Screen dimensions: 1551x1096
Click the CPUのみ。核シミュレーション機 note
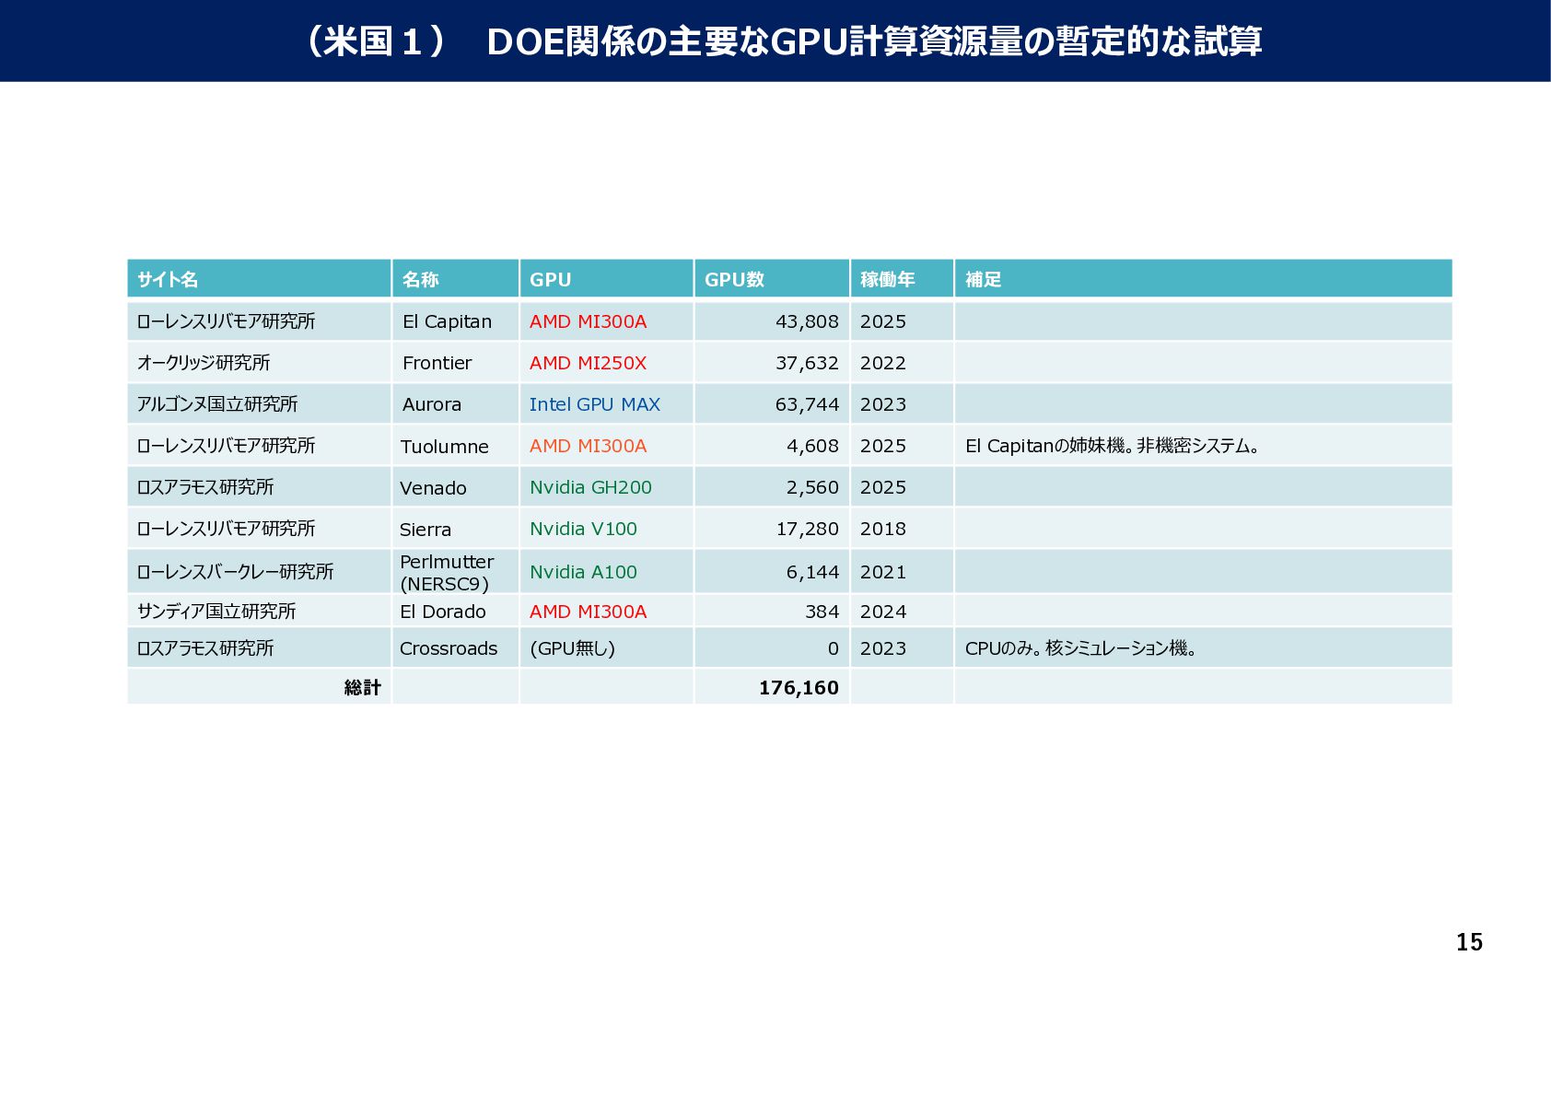(x=1080, y=648)
